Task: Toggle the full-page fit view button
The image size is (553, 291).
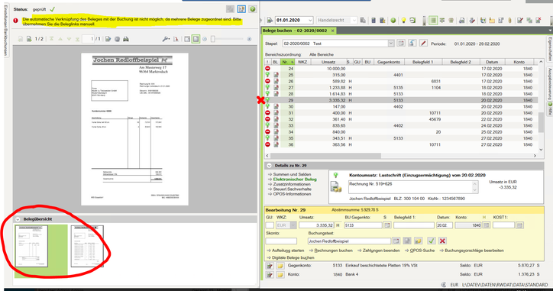Action: [x=196, y=39]
